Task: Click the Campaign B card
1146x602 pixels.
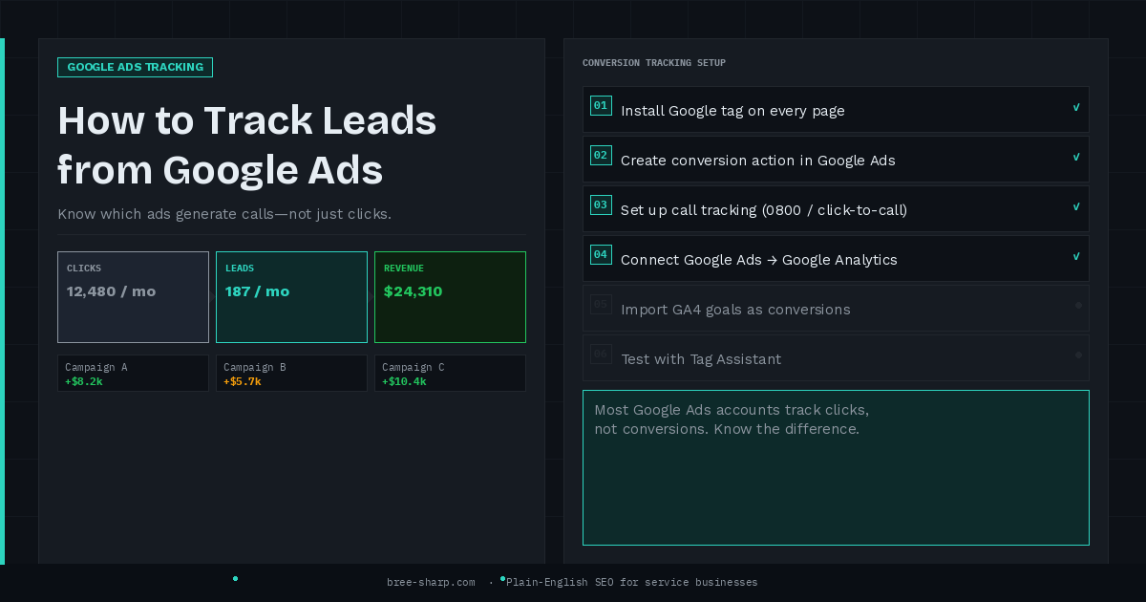Action: (x=291, y=373)
